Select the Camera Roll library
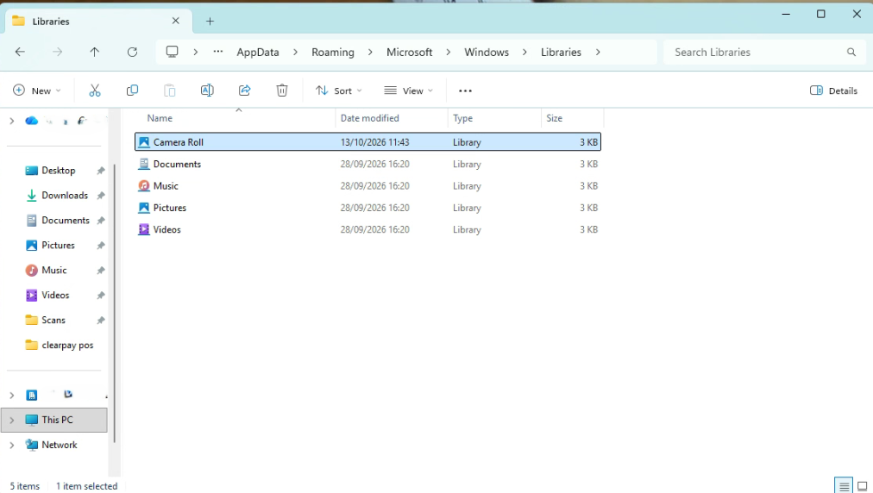Viewport: 873px width, 493px height. point(367,142)
